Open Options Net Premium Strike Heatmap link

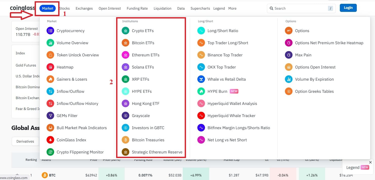pos(329,43)
